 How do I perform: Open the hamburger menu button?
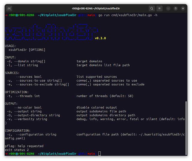tap(159, 8)
